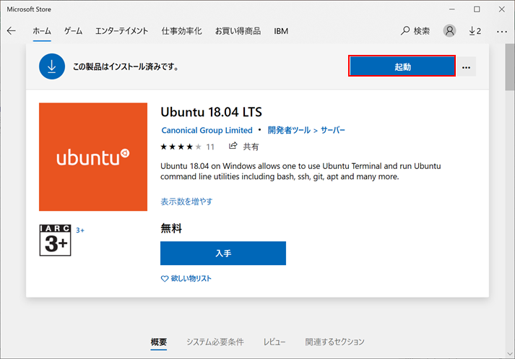Click the rating count 11
This screenshot has height=359, width=515.
point(210,147)
